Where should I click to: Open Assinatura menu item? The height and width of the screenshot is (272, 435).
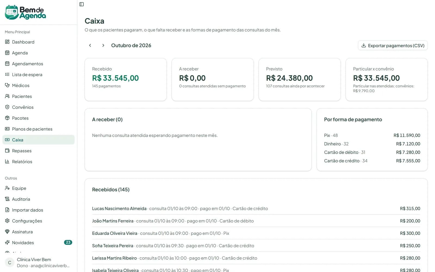point(38,232)
